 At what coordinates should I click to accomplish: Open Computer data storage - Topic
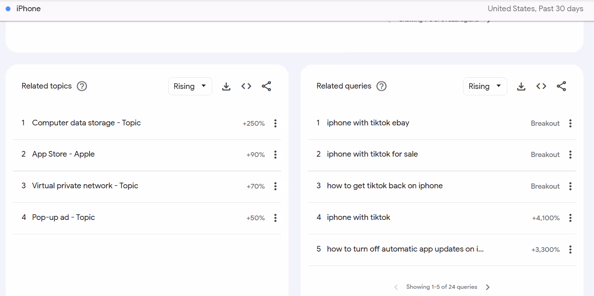pyautogui.click(x=86, y=123)
